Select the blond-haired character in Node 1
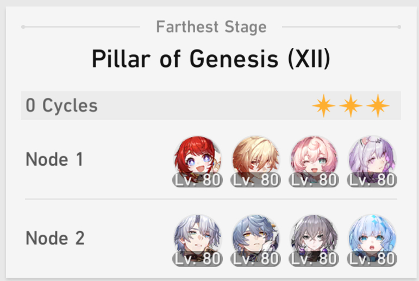Image resolution: width=419 pixels, height=281 pixels. 256,160
